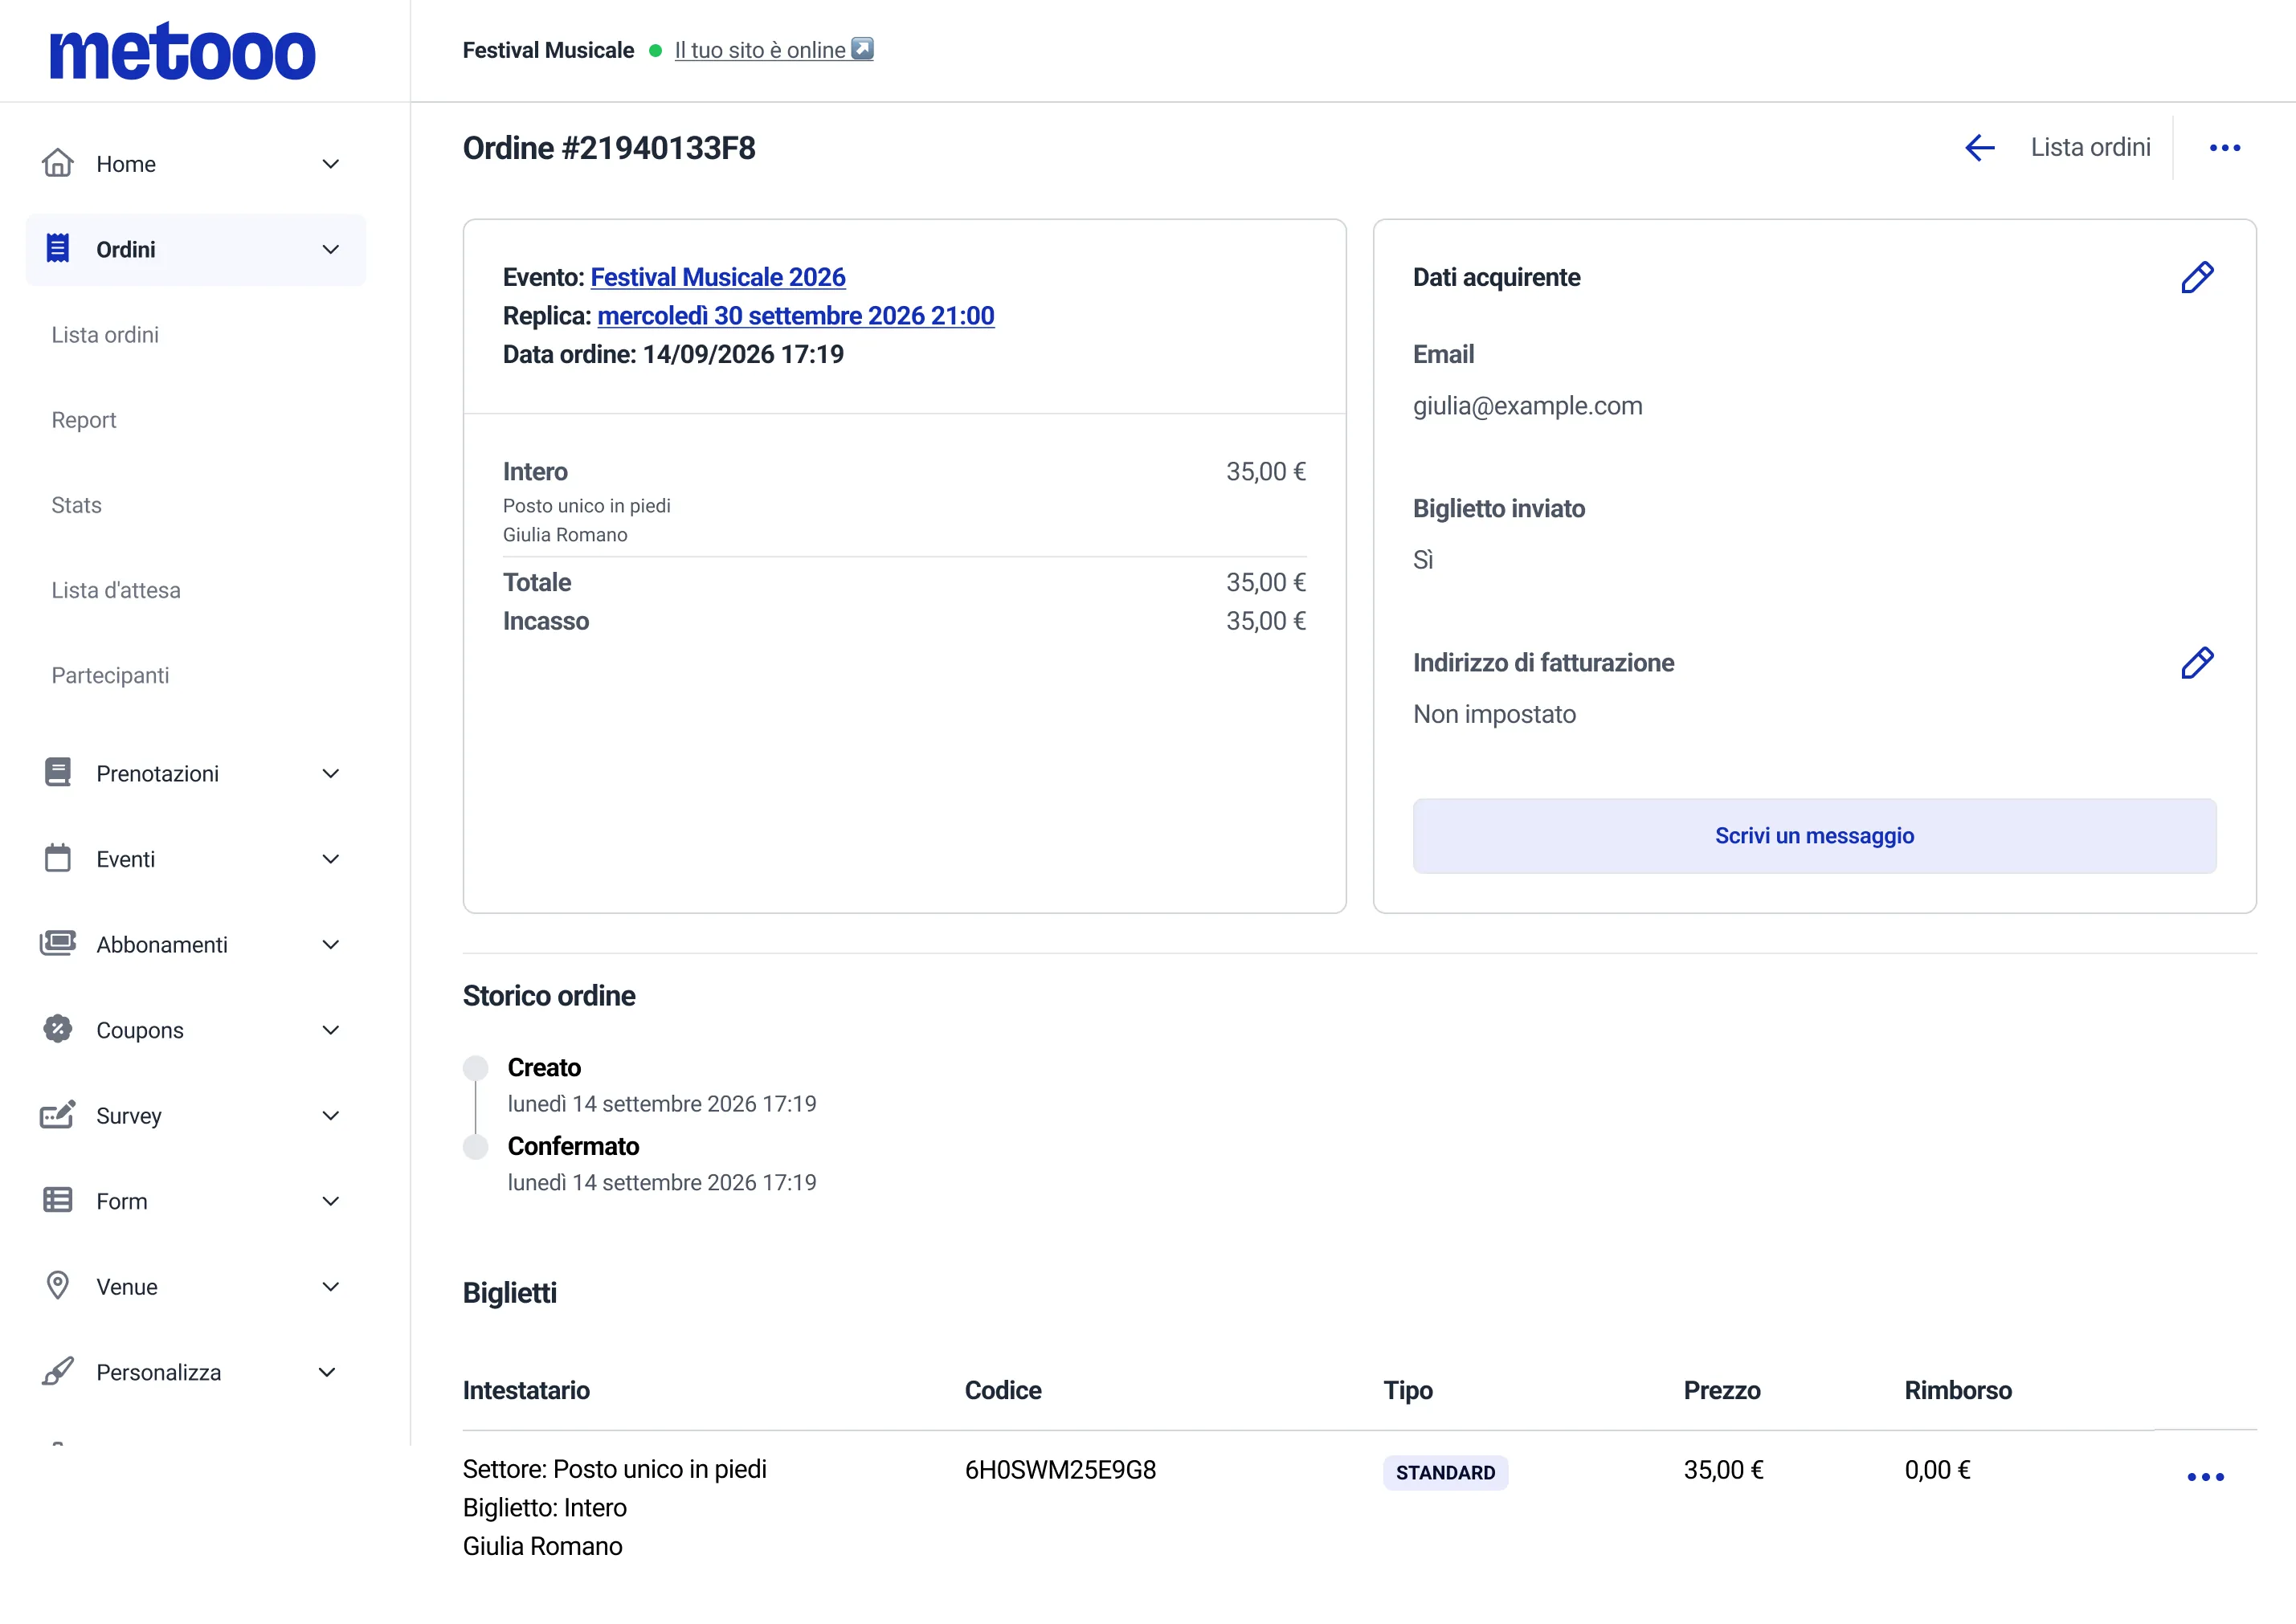Click email giulia@example.com
Viewport: 2296px width, 1624px height.
click(x=1527, y=406)
